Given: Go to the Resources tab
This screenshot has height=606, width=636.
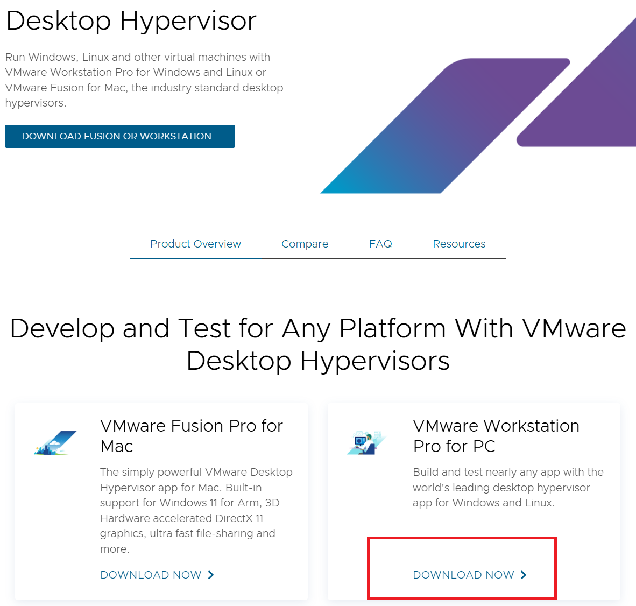Looking at the screenshot, I should click(459, 244).
